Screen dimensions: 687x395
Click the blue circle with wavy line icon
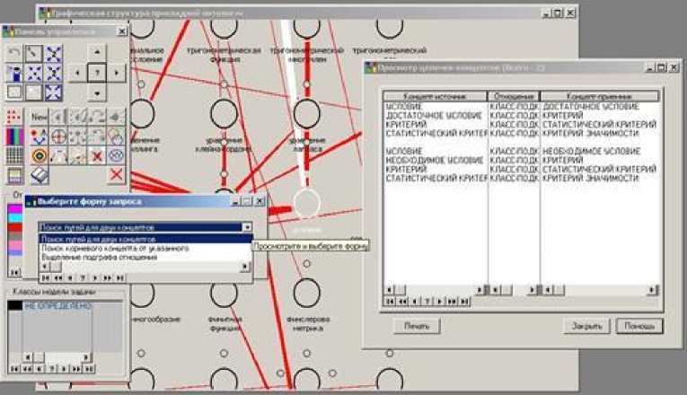116,156
